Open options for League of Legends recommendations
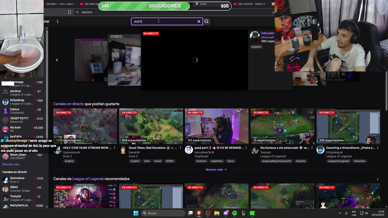 [378, 179]
